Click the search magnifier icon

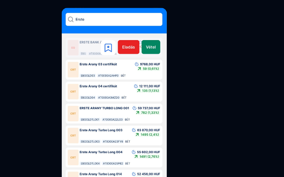coord(71,19)
